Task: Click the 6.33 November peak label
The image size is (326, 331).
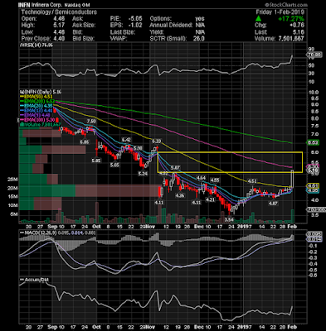Action: click(157, 142)
